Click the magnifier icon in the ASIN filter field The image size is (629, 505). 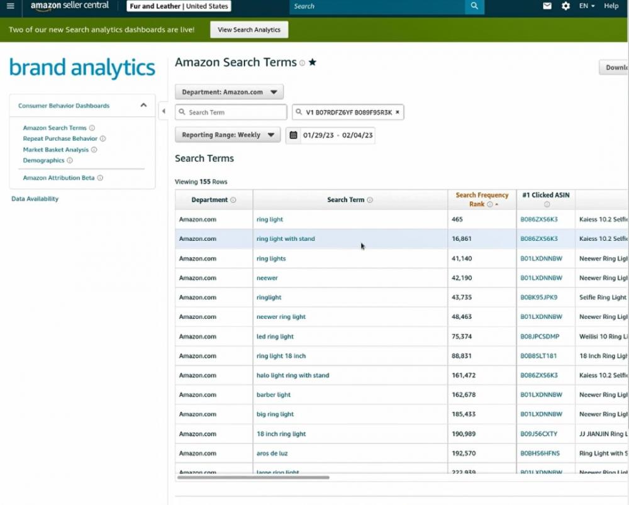[298, 112]
